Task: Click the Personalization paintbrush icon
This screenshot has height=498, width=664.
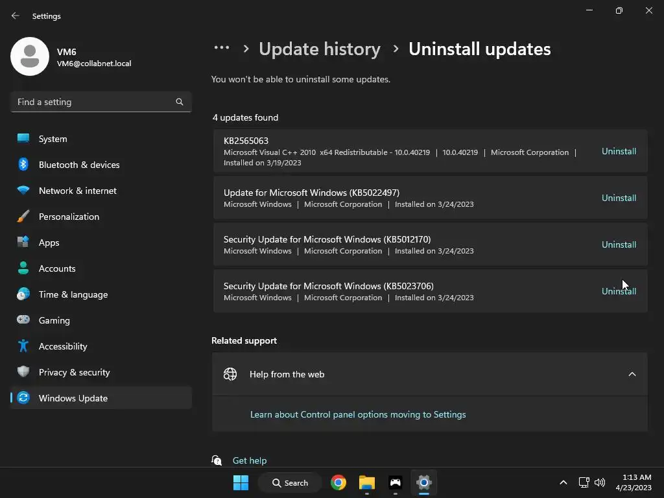Action: click(x=23, y=217)
